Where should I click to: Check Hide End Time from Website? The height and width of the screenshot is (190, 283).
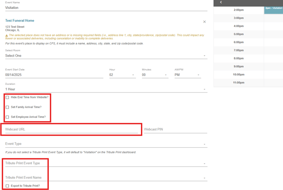[7, 97]
